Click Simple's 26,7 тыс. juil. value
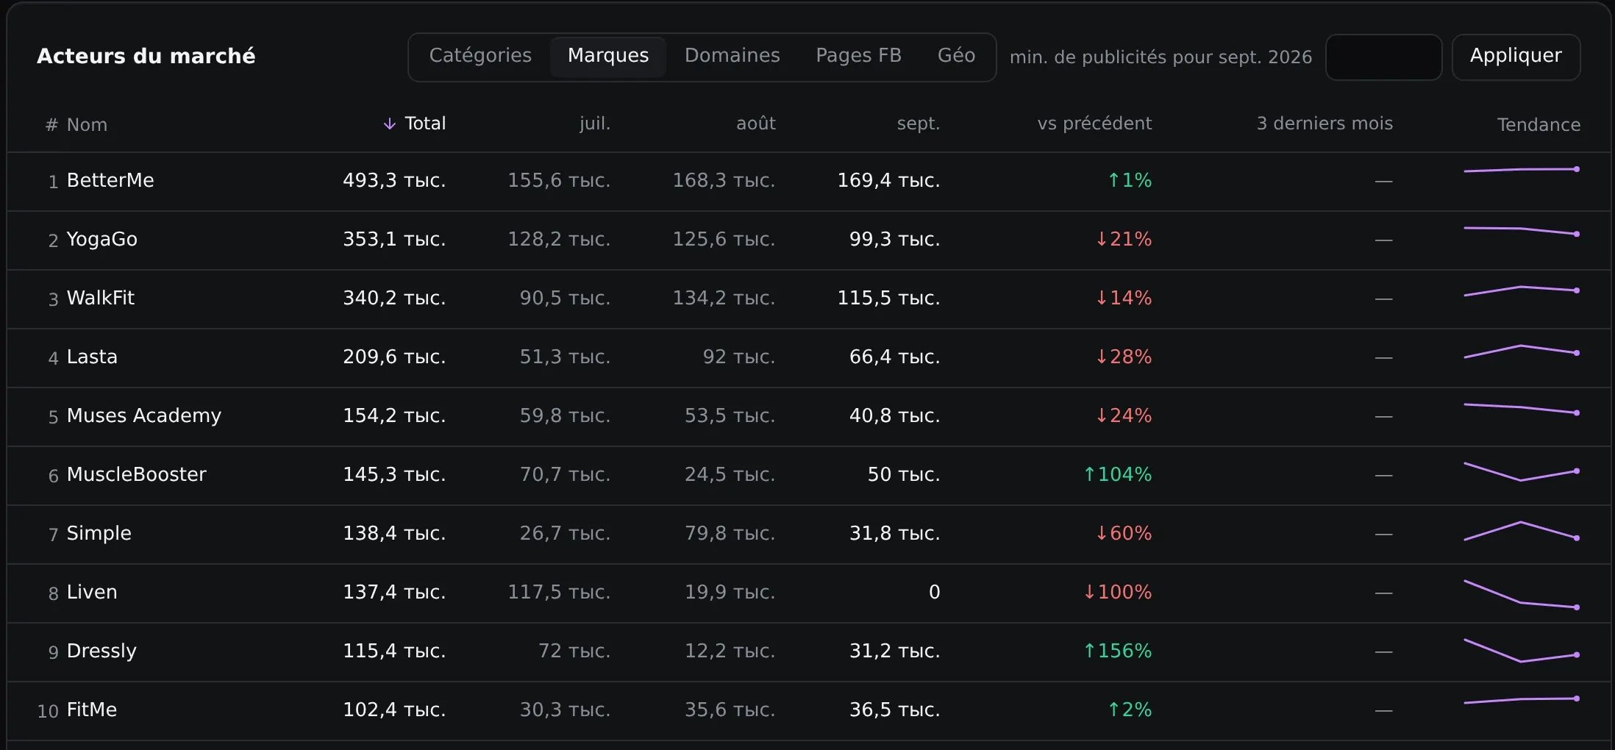 click(x=565, y=533)
